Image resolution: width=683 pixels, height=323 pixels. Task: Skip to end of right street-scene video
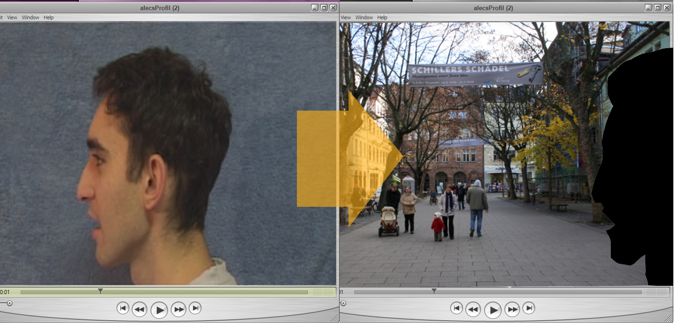pos(529,308)
